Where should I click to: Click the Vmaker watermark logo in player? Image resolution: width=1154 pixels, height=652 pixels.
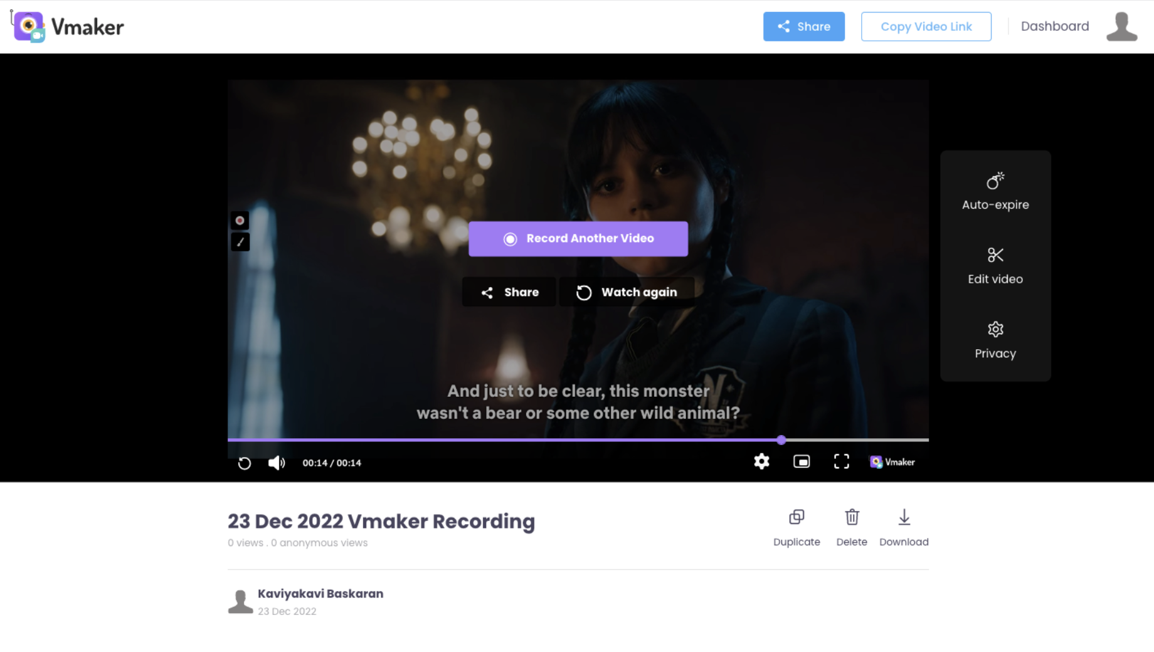pos(892,462)
